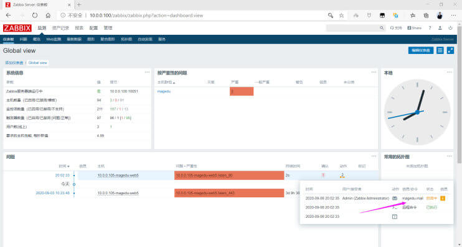The height and width of the screenshot is (247, 462).
Task: Log out using the power icon
Action: point(450,28)
